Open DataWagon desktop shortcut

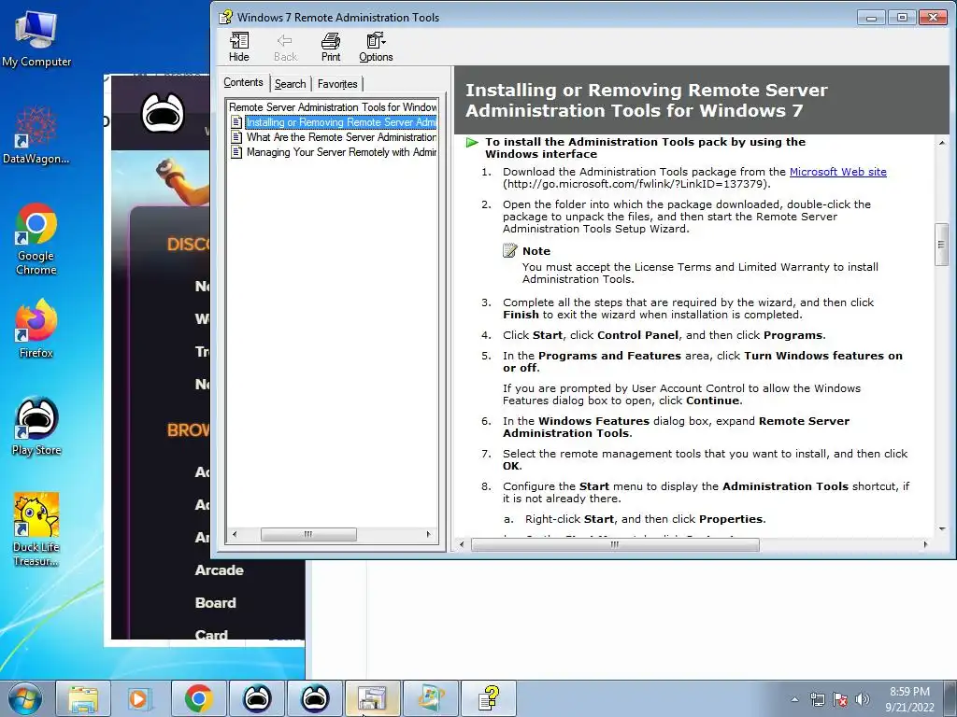tap(36, 135)
